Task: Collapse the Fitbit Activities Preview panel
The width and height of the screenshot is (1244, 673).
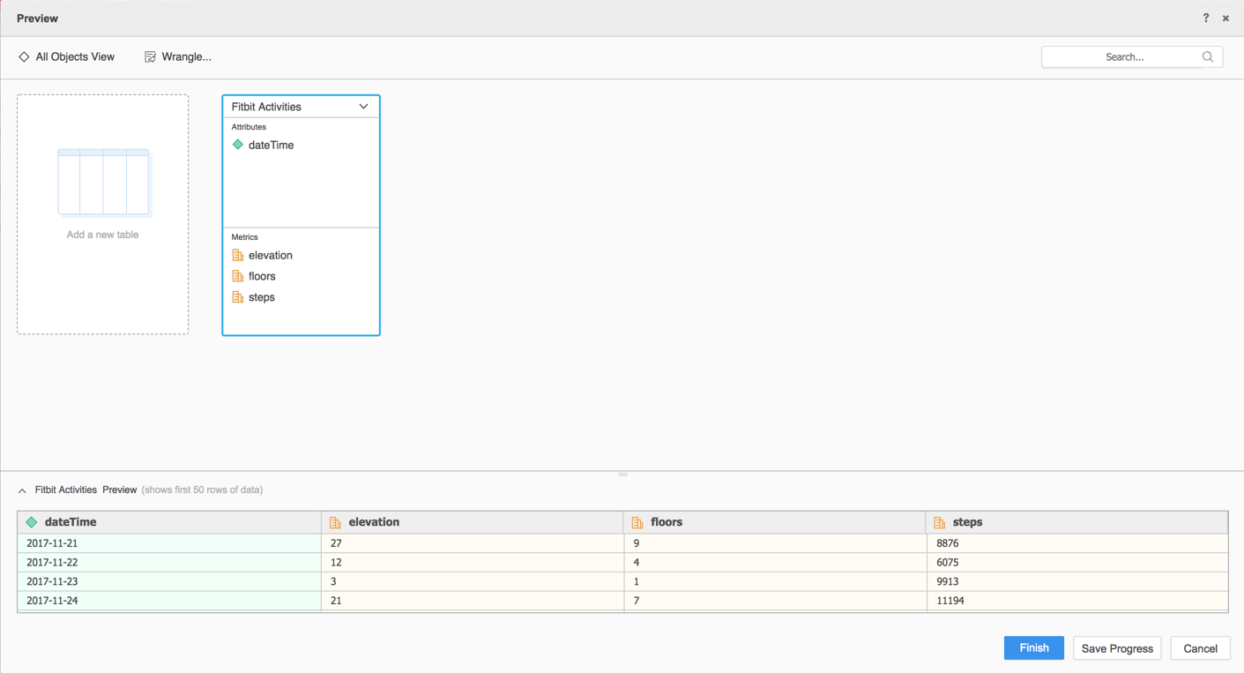Action: (23, 490)
